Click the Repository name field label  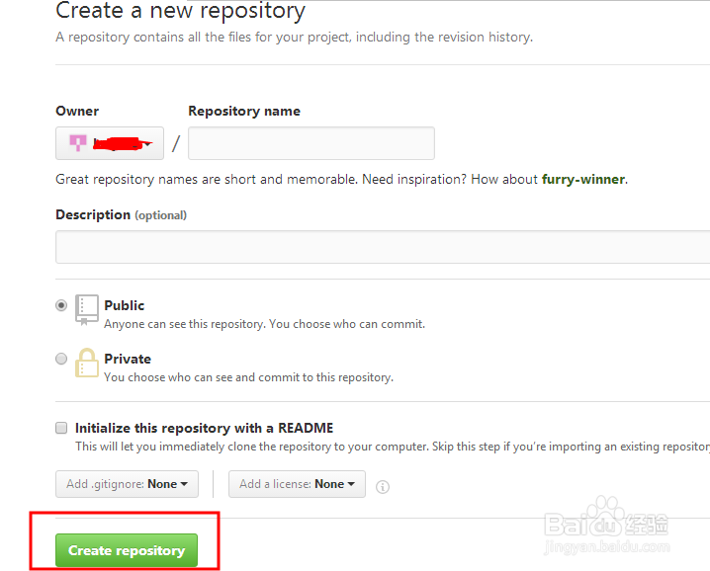tap(244, 111)
